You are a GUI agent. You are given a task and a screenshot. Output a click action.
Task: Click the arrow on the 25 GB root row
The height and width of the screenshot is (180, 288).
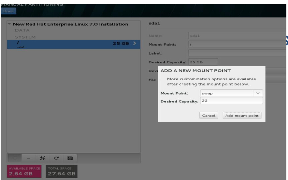[135, 44]
